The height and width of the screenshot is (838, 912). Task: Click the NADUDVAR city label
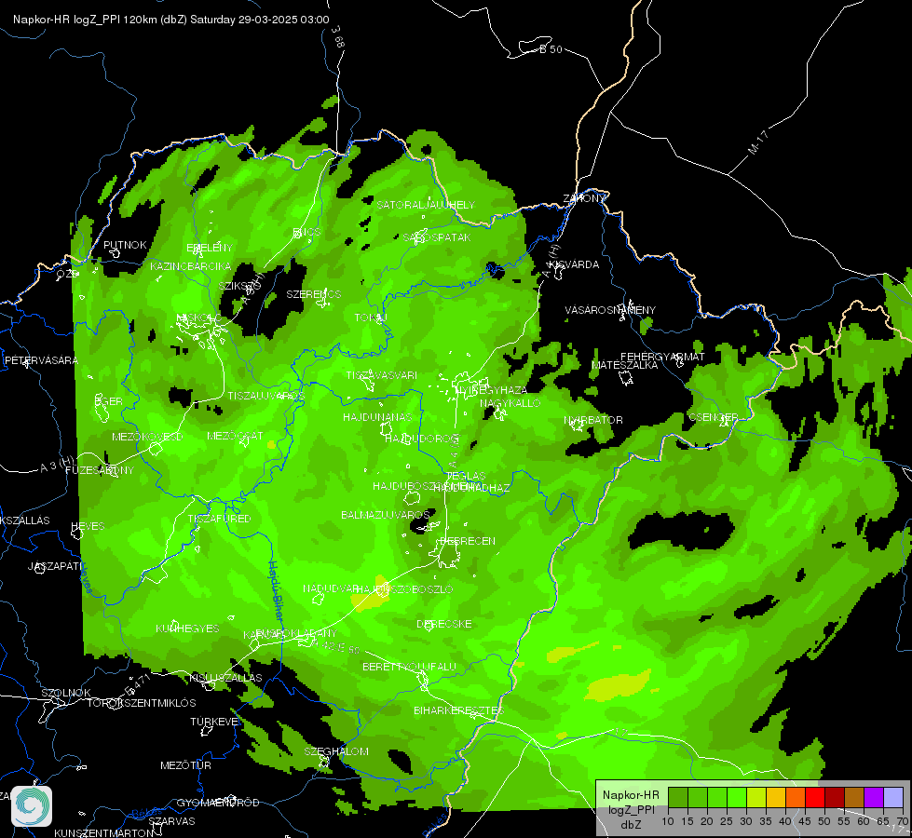[x=329, y=589]
